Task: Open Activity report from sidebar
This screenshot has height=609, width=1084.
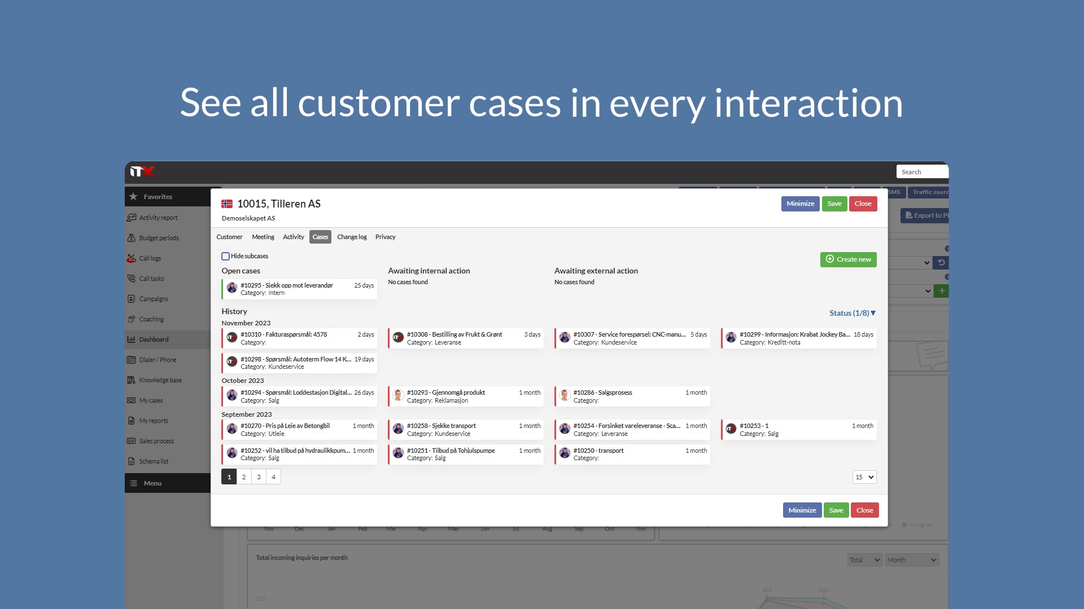Action: pos(158,217)
